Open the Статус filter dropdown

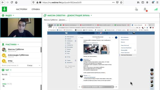[34, 65]
